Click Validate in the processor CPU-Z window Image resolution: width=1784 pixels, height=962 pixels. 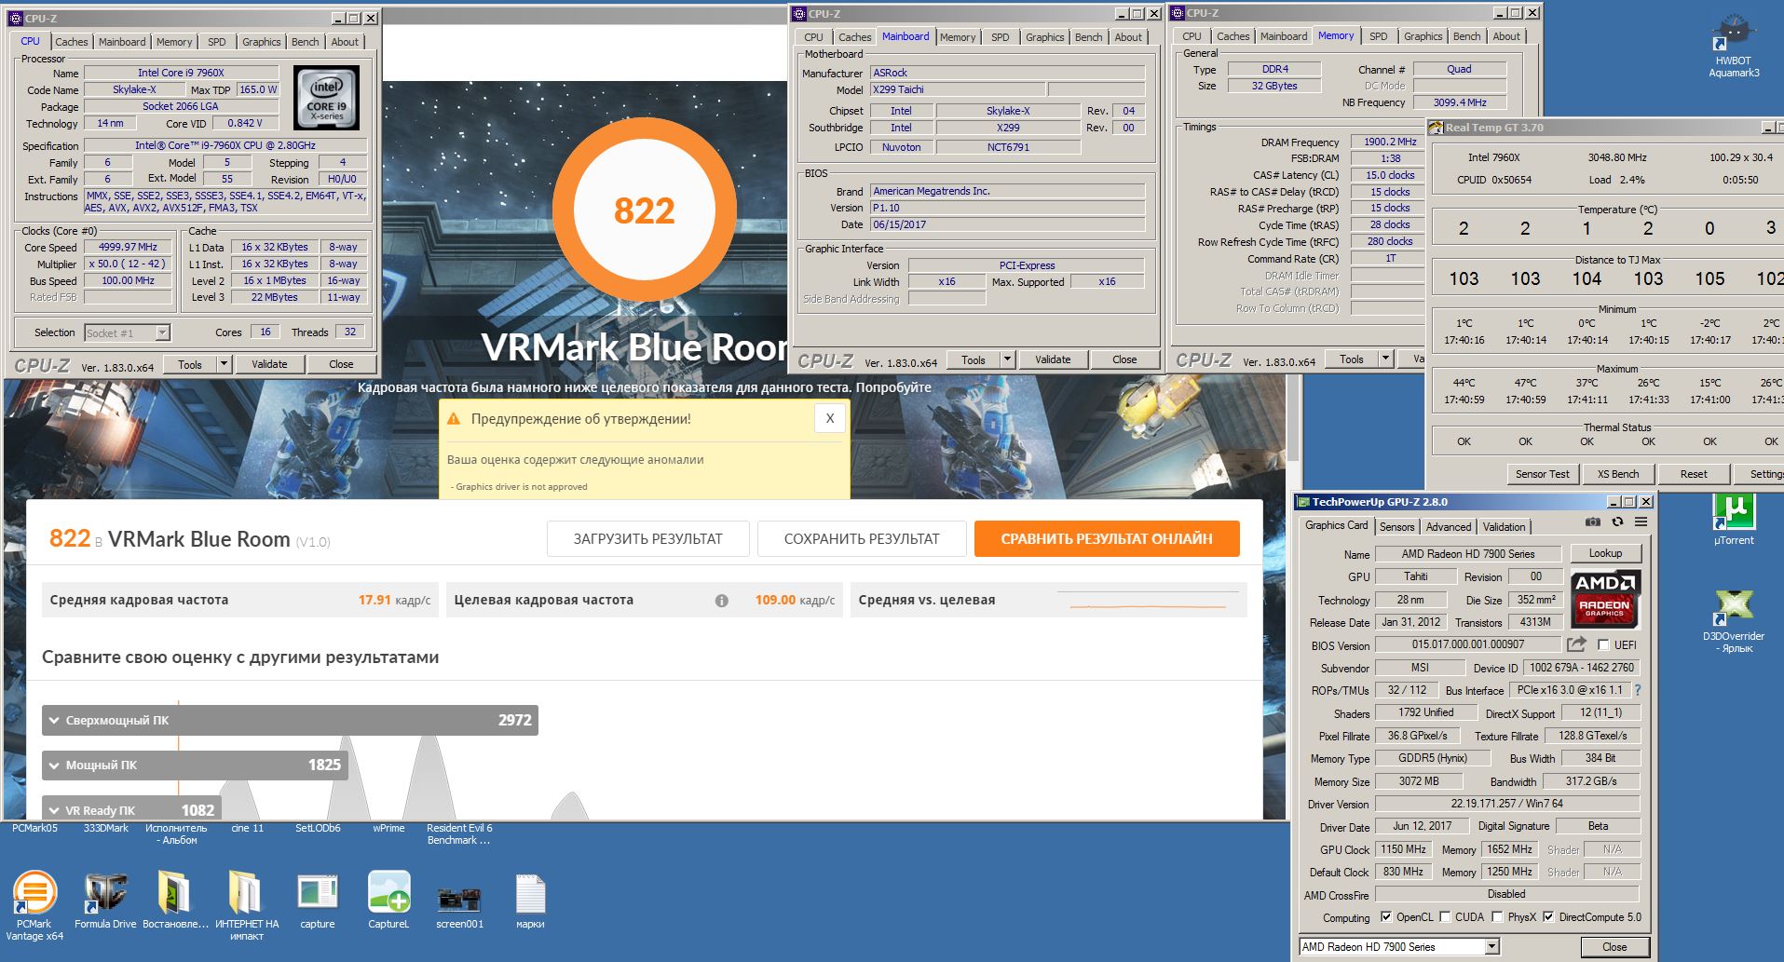click(269, 364)
